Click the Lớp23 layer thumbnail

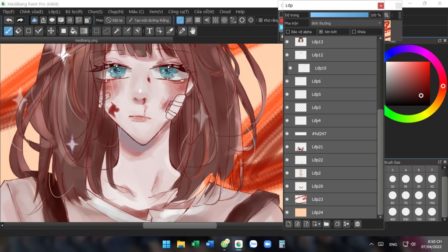301,199
